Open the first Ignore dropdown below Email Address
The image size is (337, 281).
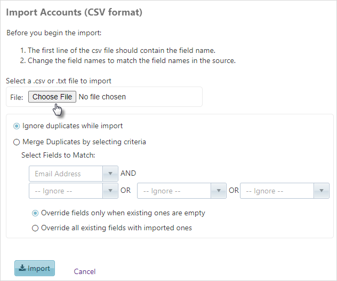[74, 191]
